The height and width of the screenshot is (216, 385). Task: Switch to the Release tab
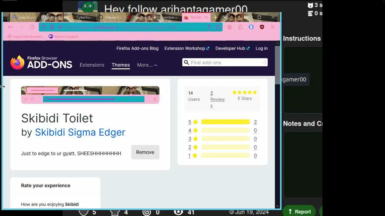point(110,17)
